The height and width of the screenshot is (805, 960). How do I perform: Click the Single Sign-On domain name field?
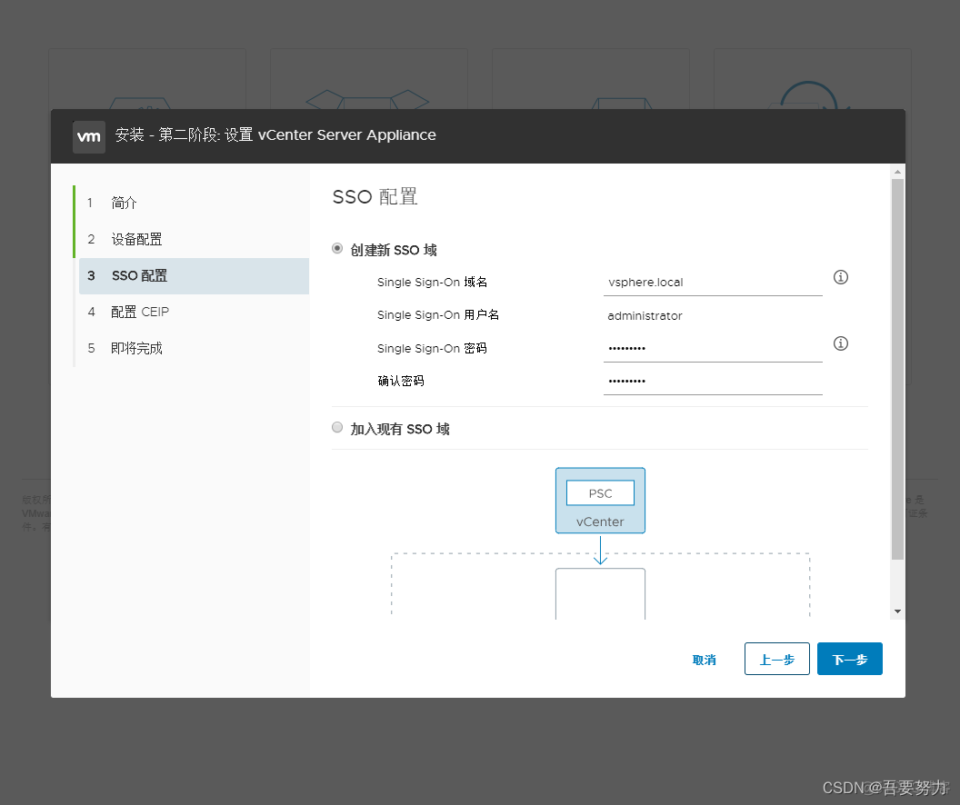[713, 283]
